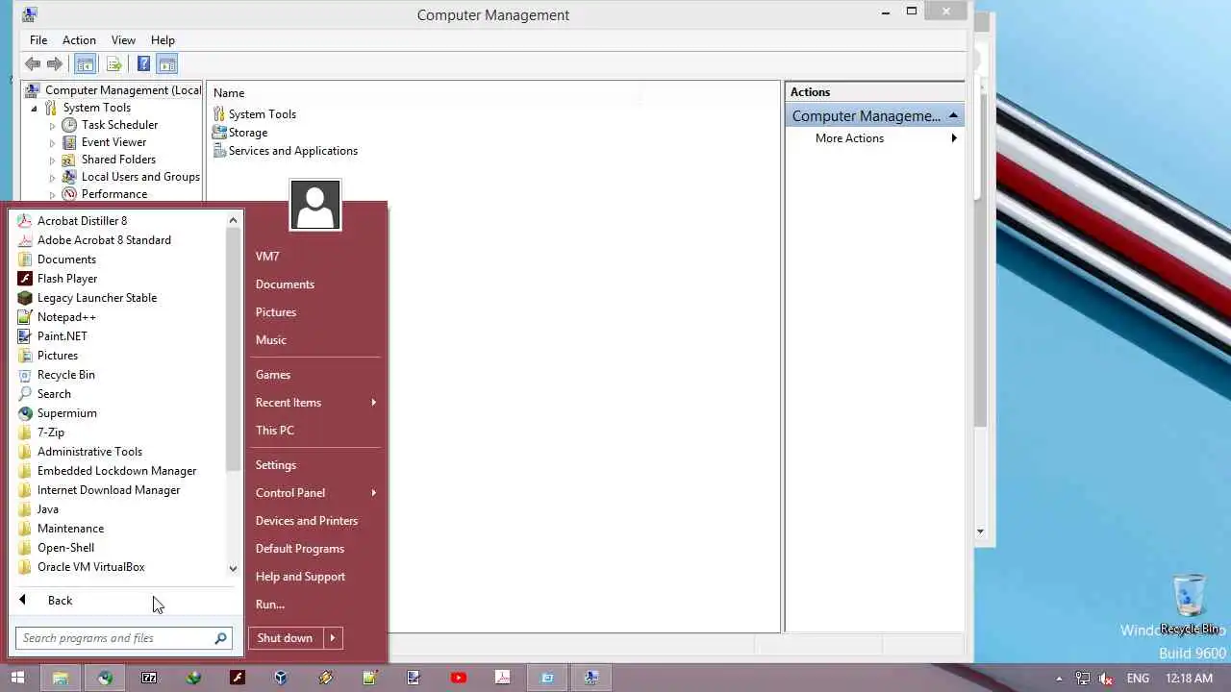Select the Task Scheduler clock icon in tree
Image resolution: width=1231 pixels, height=692 pixels.
[x=69, y=125]
